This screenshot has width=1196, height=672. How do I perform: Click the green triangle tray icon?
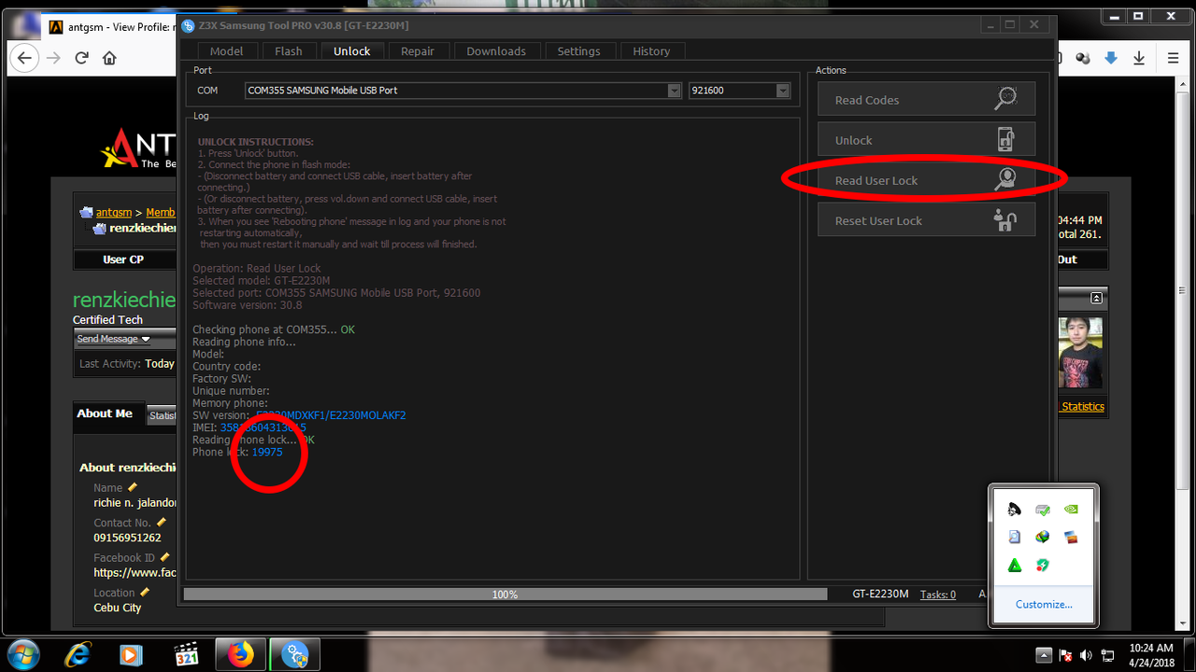point(1015,565)
